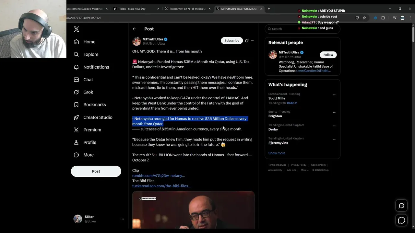Click the install app icon in address bar
This screenshot has height=233, width=415.
[357, 18]
